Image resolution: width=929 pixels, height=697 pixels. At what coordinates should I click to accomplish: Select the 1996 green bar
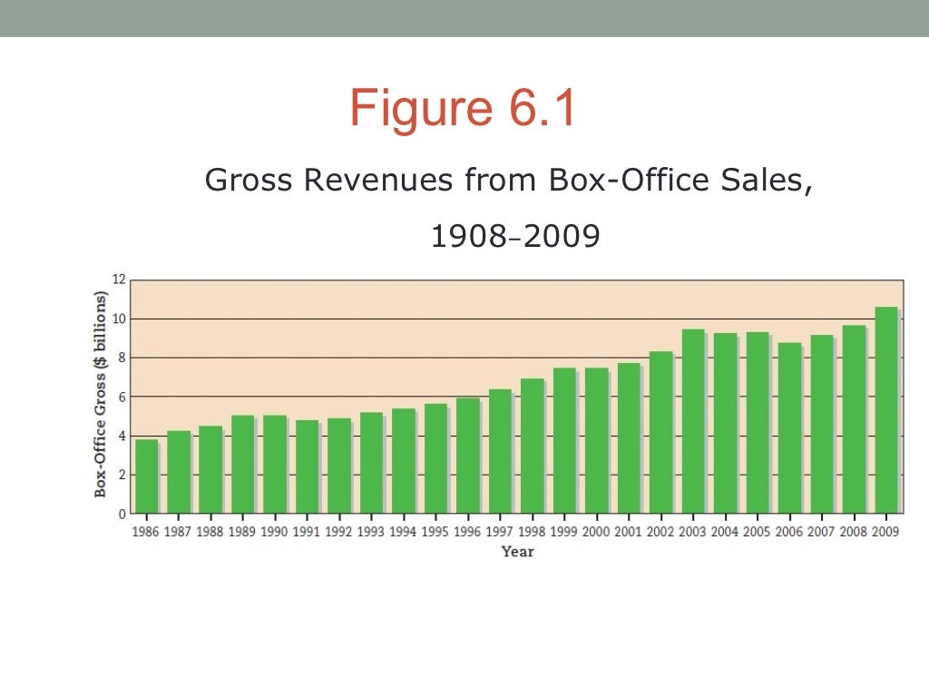tap(468, 456)
